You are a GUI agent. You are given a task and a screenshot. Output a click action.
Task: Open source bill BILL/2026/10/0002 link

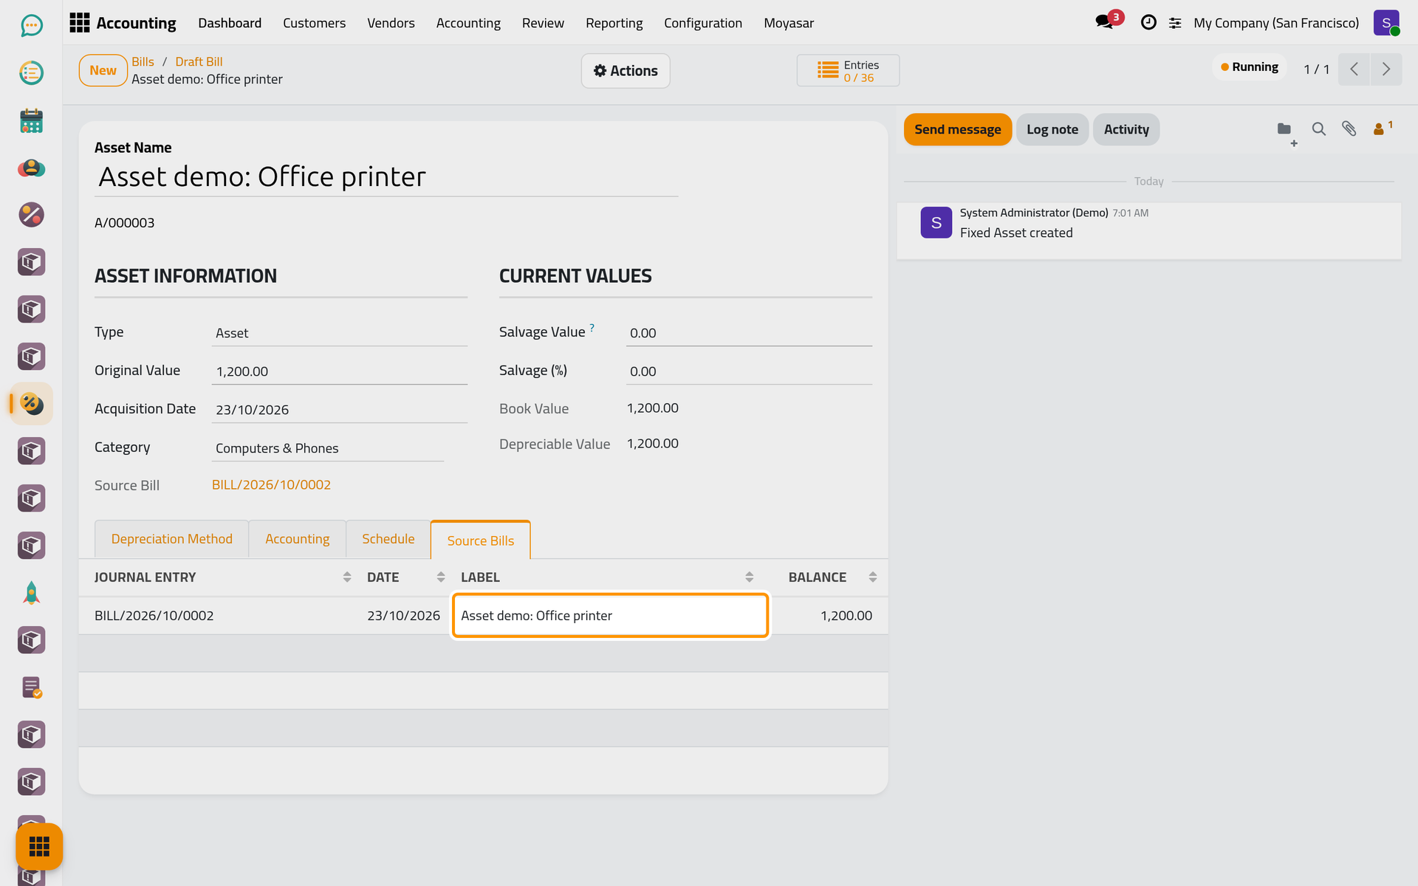pos(271,485)
